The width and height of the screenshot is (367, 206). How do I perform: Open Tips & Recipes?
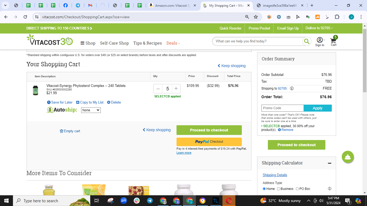pyautogui.click(x=147, y=43)
